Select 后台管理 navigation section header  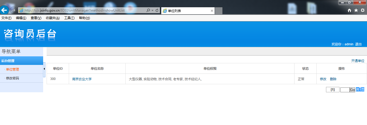pos(22,61)
